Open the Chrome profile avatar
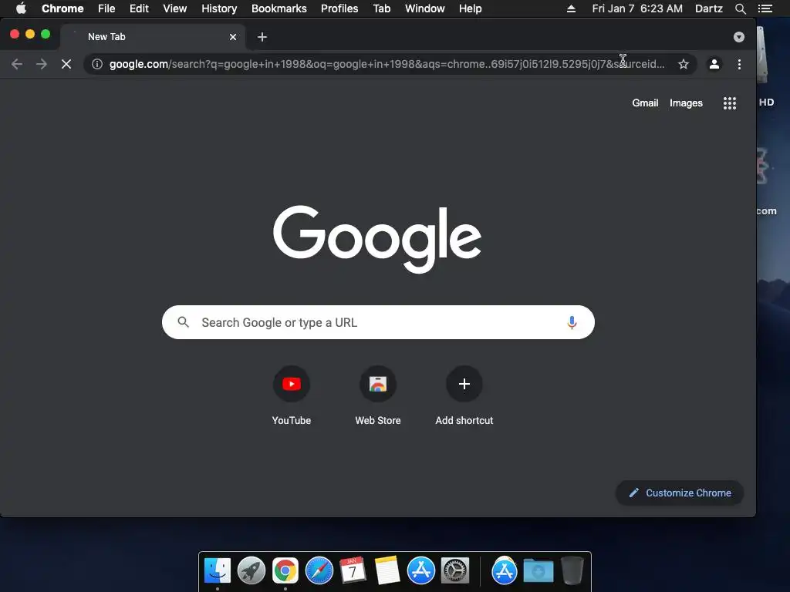 [x=714, y=64]
